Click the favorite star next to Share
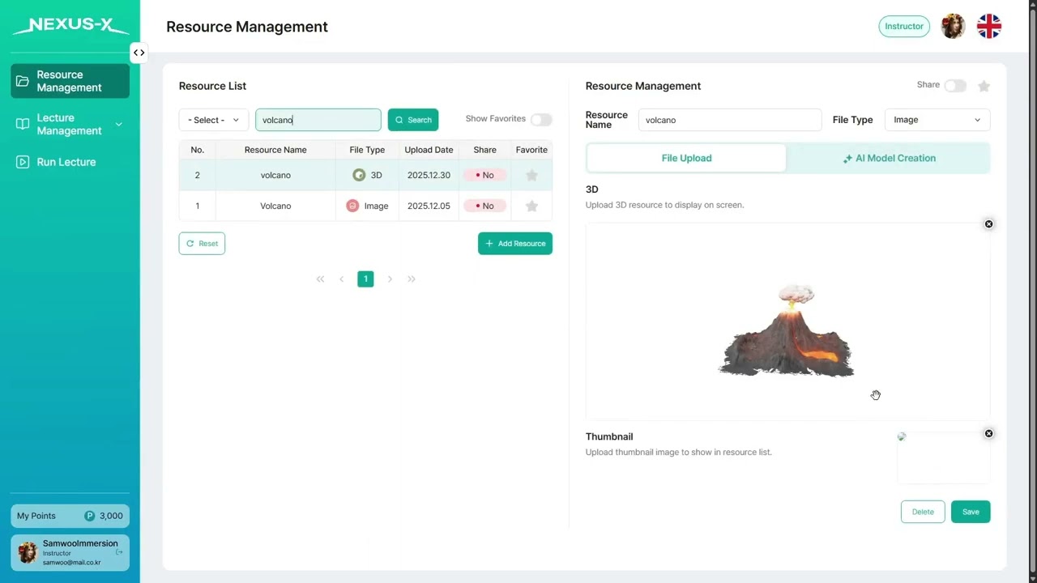1037x583 pixels. [984, 86]
